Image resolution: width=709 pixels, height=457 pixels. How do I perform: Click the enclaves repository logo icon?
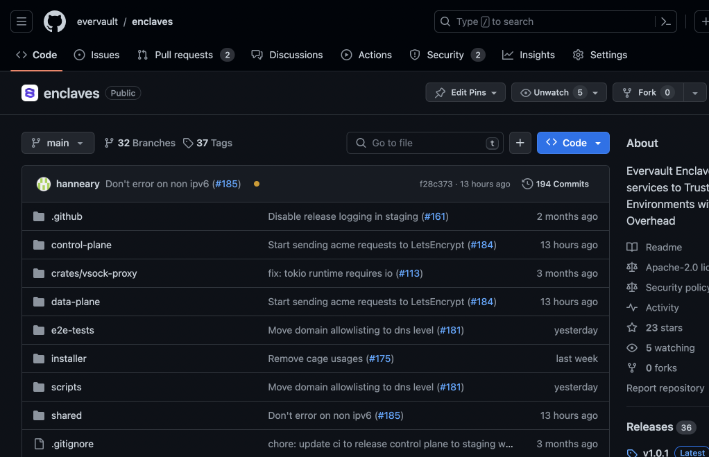[30, 93]
